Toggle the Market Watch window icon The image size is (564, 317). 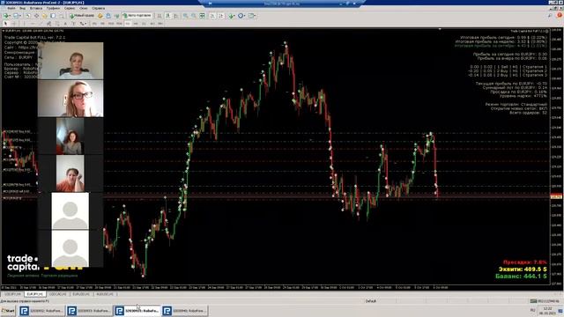click(27, 16)
